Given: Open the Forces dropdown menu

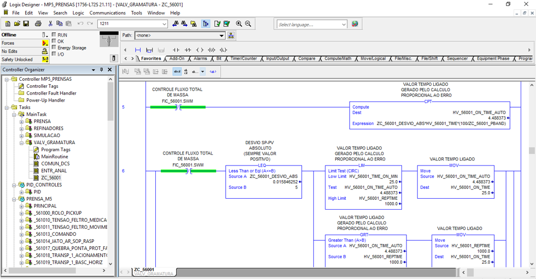Looking at the screenshot, I should (45, 43).
